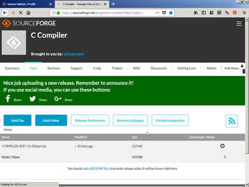Open the Firefox application menu
Image resolution: width=249 pixels, height=187 pixels.
click(244, 12)
